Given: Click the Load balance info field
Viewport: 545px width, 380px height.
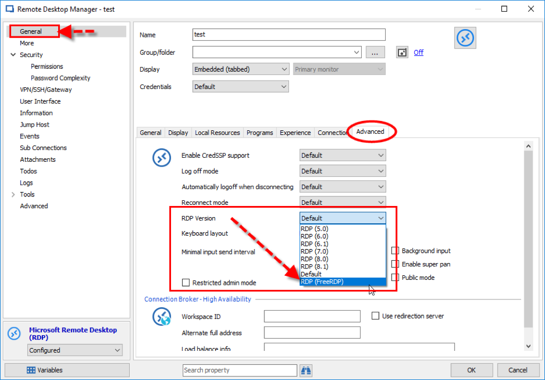Looking at the screenshot, I should coord(359,348).
